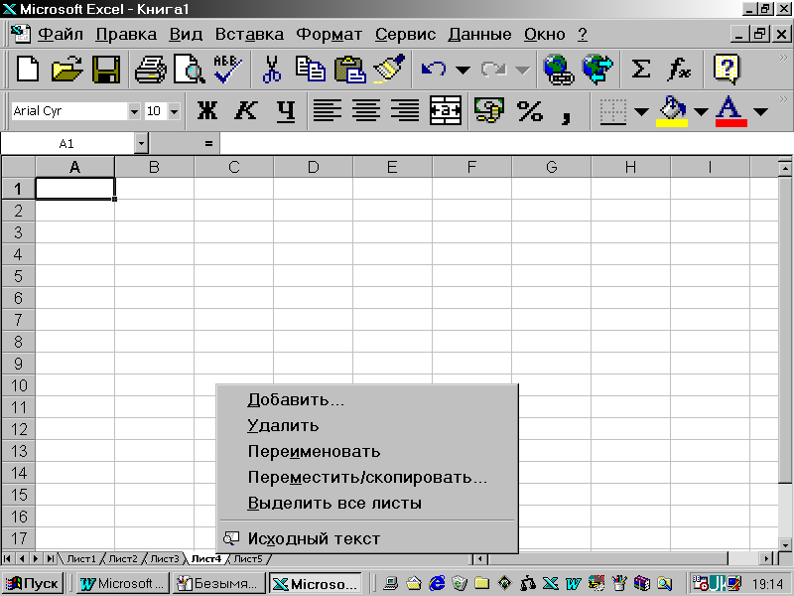
Task: Choose Переместить/скопировать... context menu item
Action: coord(367,478)
